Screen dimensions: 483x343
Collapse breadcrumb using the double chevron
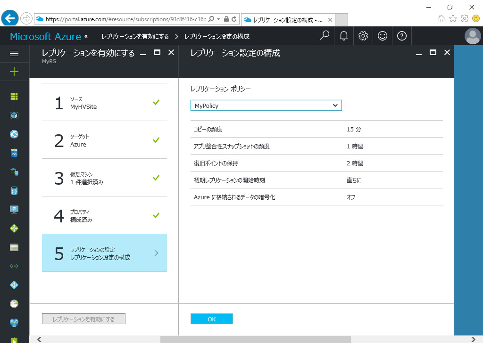pos(86,36)
